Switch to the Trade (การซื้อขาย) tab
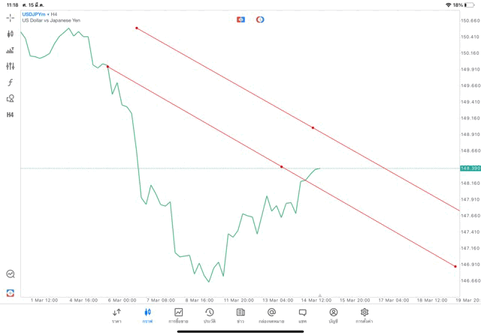Screen dimensions: 481x336 pyautogui.click(x=178, y=315)
